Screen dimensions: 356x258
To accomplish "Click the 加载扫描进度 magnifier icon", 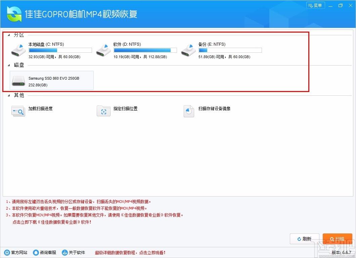I will pyautogui.click(x=18, y=111).
